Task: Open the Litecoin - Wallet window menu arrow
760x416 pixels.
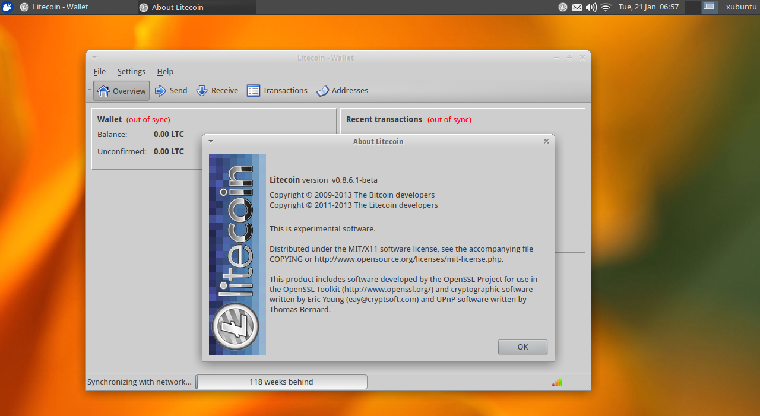Action: (94, 58)
